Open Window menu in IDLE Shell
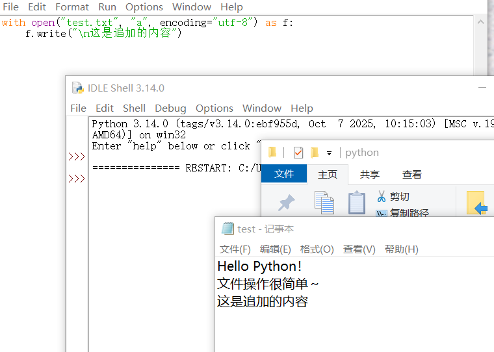The width and height of the screenshot is (494, 352). 262,108
